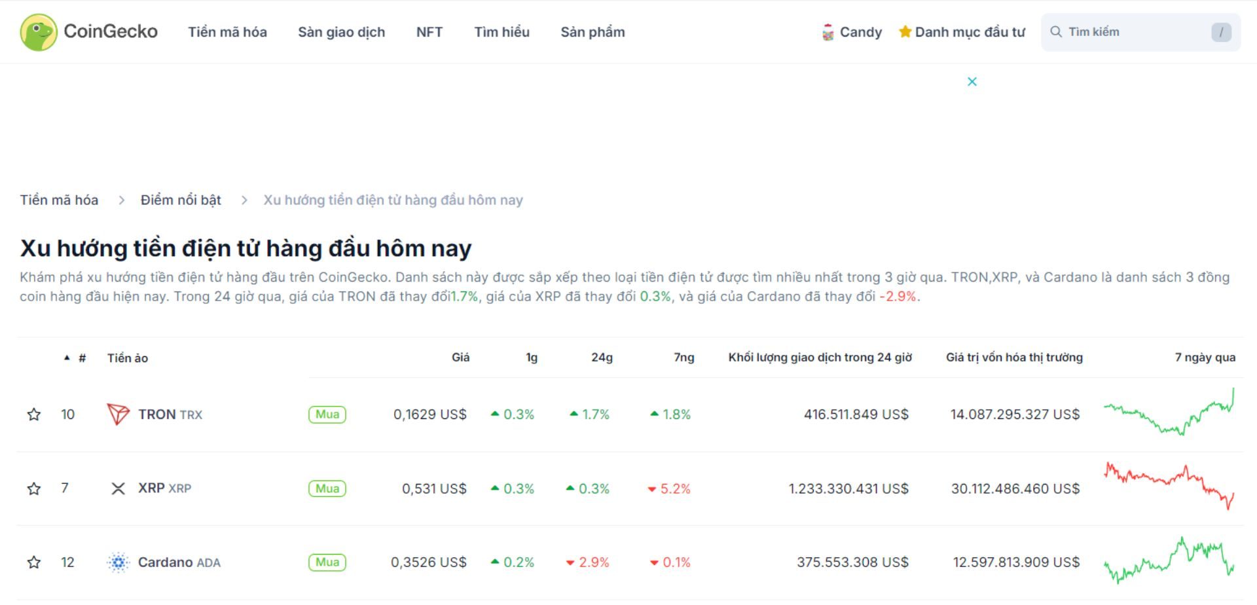Open Danh mục đầu tư via the star icon
The width and height of the screenshot is (1257, 605).
(x=905, y=31)
